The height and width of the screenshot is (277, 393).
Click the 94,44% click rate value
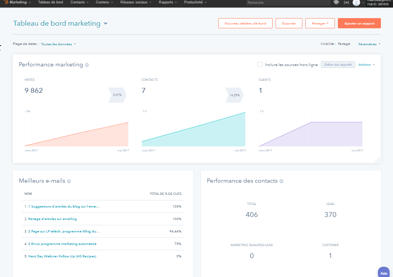175,231
